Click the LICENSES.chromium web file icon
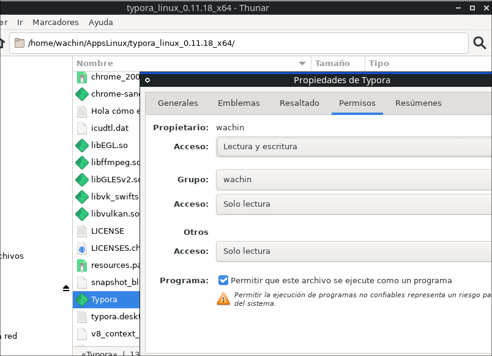Viewport: 492px width, 356px height. [x=82, y=248]
